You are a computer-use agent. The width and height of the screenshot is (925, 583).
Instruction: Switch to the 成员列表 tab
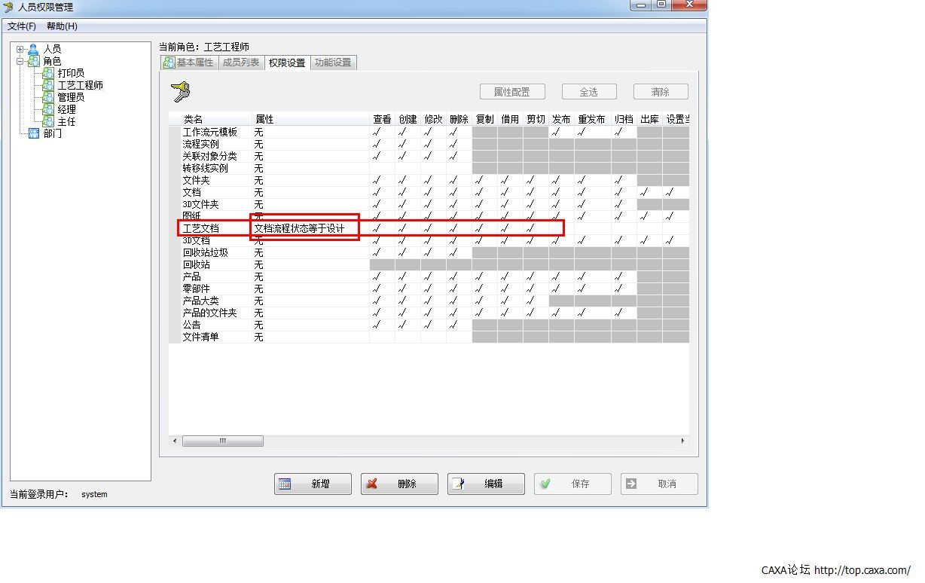pyautogui.click(x=241, y=63)
